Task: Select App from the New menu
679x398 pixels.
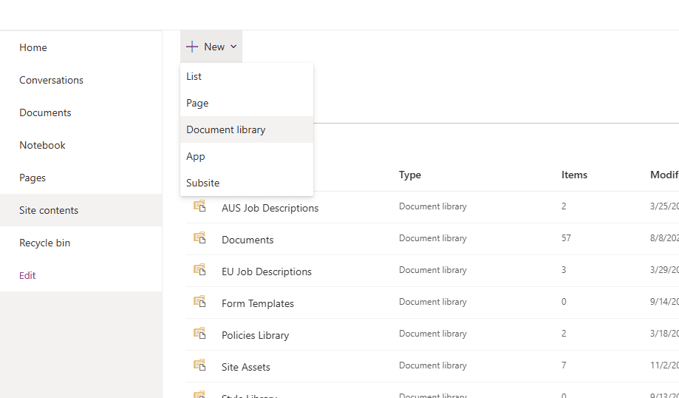Action: [x=196, y=156]
